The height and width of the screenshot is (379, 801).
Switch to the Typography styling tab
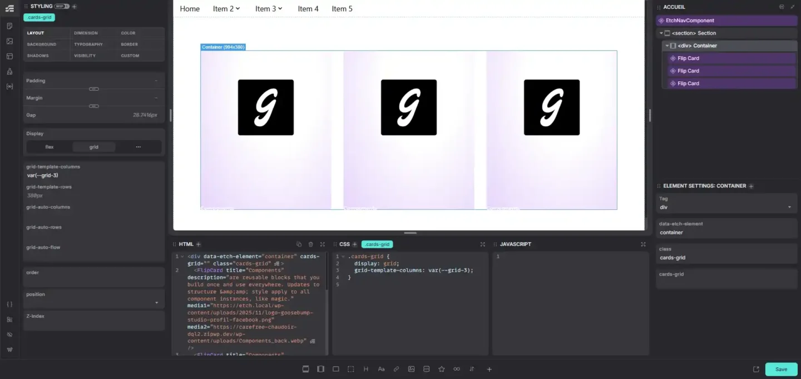tap(88, 45)
